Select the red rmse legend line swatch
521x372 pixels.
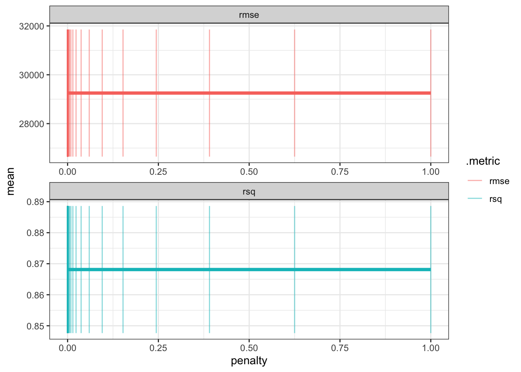[474, 181]
